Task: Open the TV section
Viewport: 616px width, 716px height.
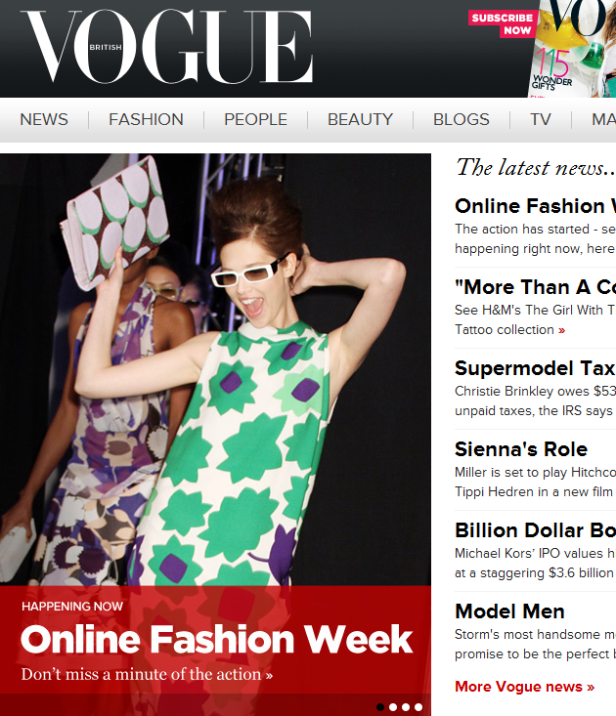Action: pos(541,119)
